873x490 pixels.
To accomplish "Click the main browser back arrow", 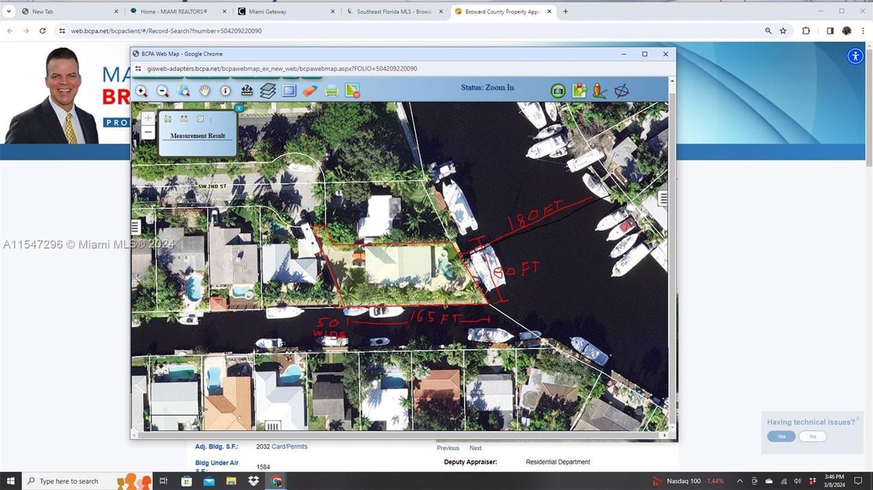I will click(x=10, y=31).
